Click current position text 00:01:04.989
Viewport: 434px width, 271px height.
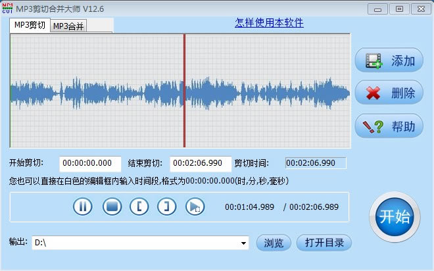pyautogui.click(x=249, y=207)
